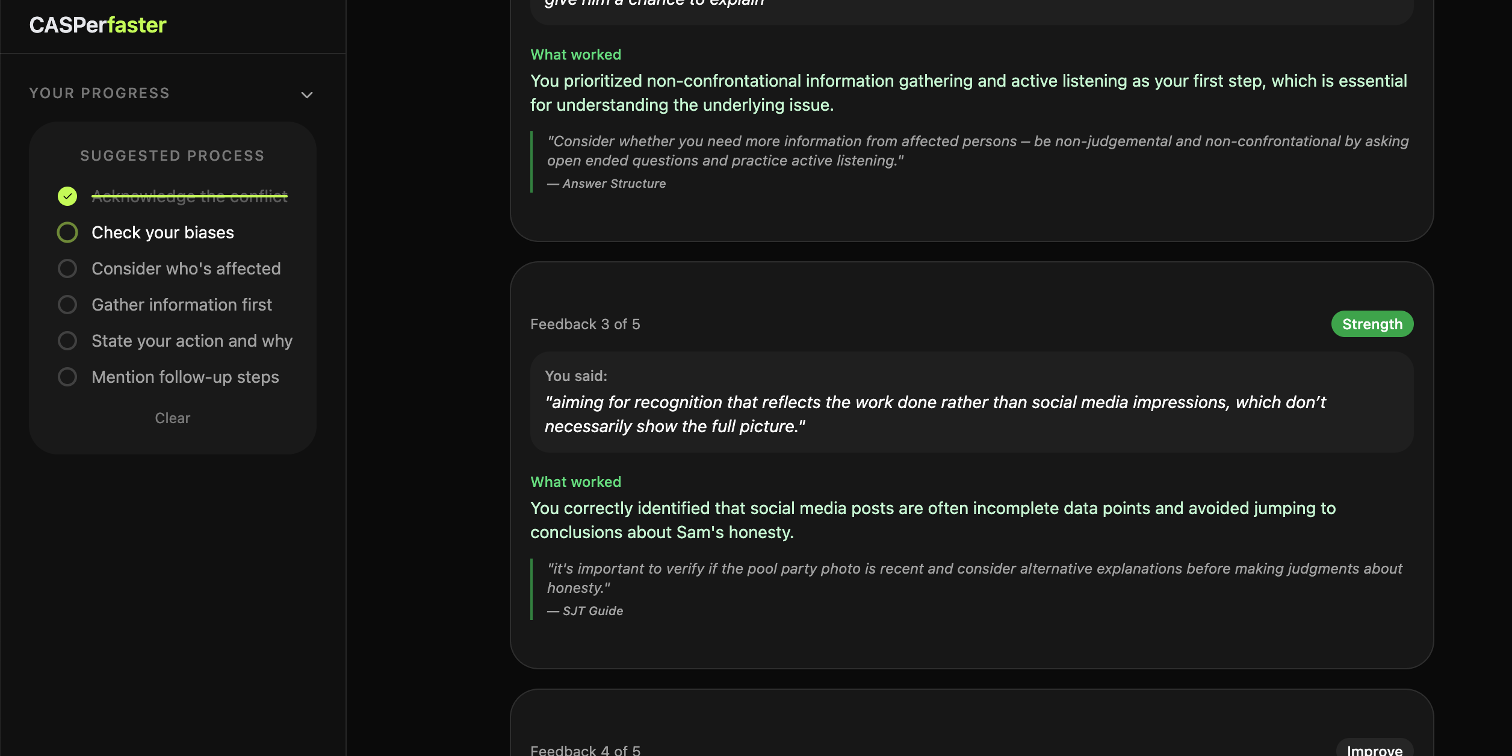Click the Your Progress heading

click(99, 93)
